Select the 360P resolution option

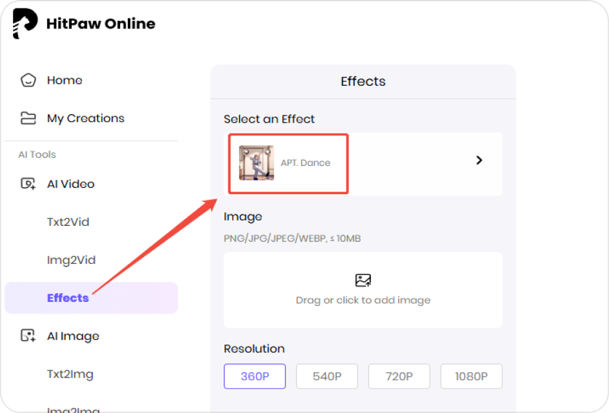click(255, 376)
